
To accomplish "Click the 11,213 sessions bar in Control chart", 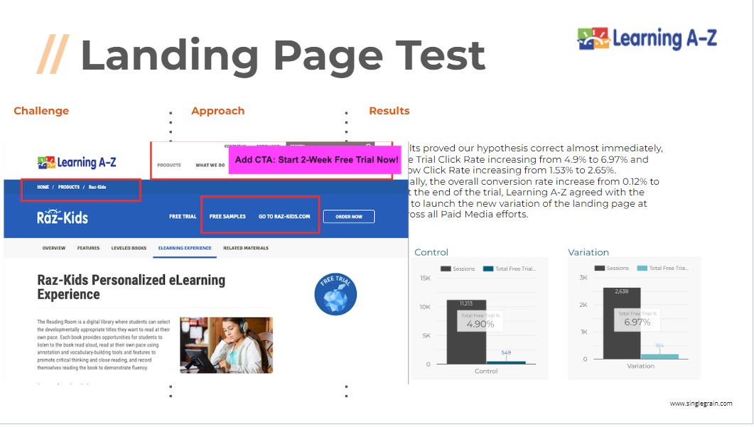I will tap(466, 332).
